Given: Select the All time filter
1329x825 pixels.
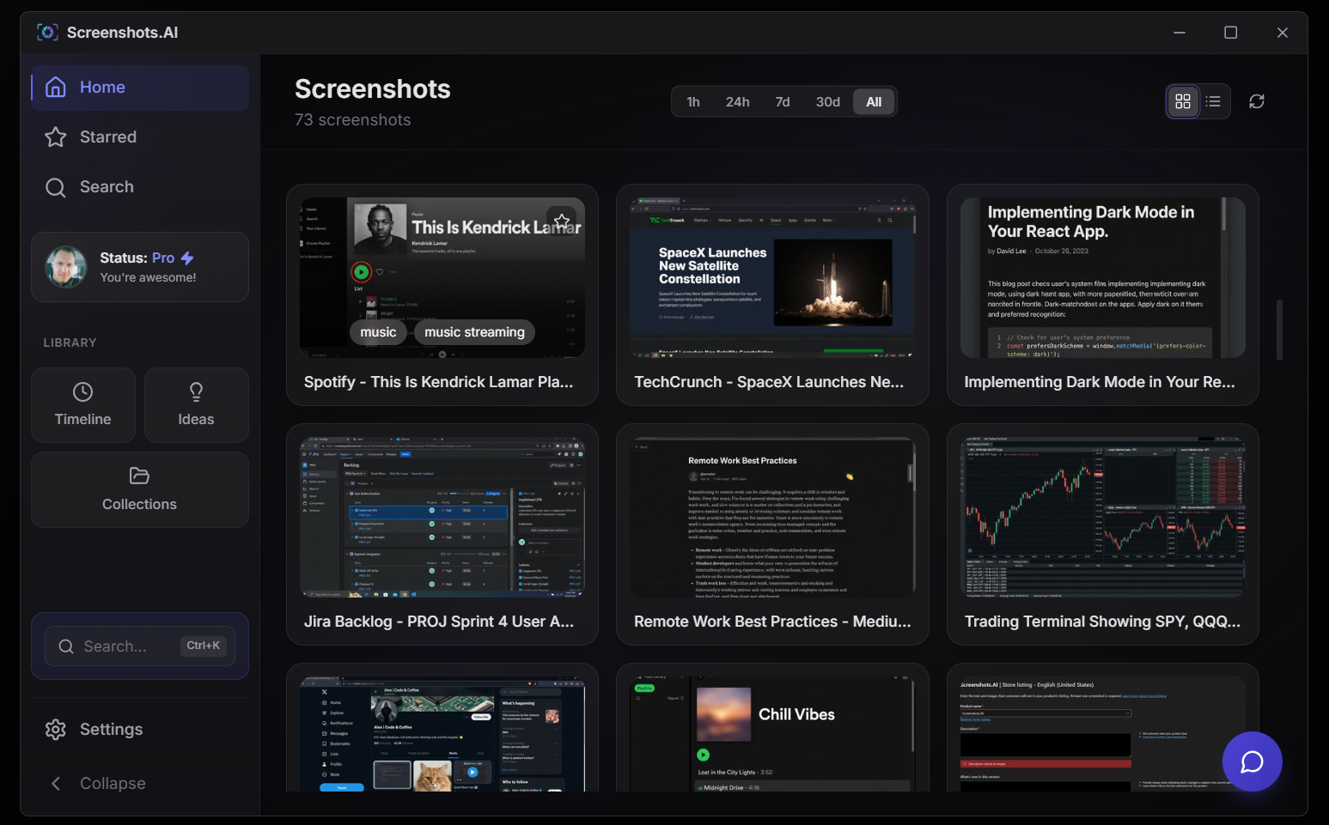Looking at the screenshot, I should [x=874, y=101].
